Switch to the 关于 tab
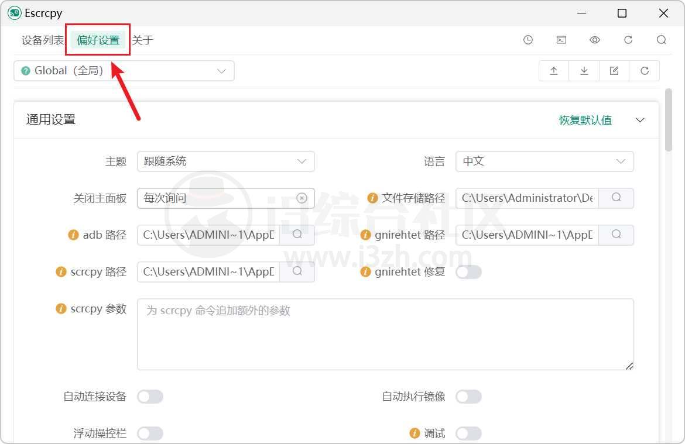Viewport: 685px width, 444px height. [x=142, y=40]
